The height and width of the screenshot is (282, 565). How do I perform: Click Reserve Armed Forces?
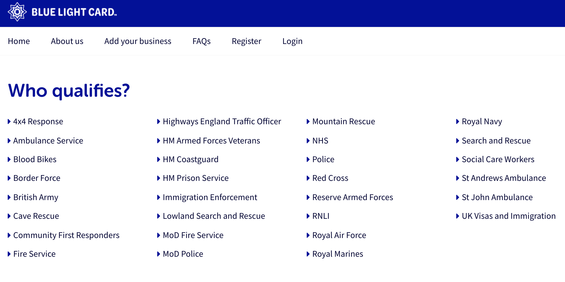pos(353,197)
